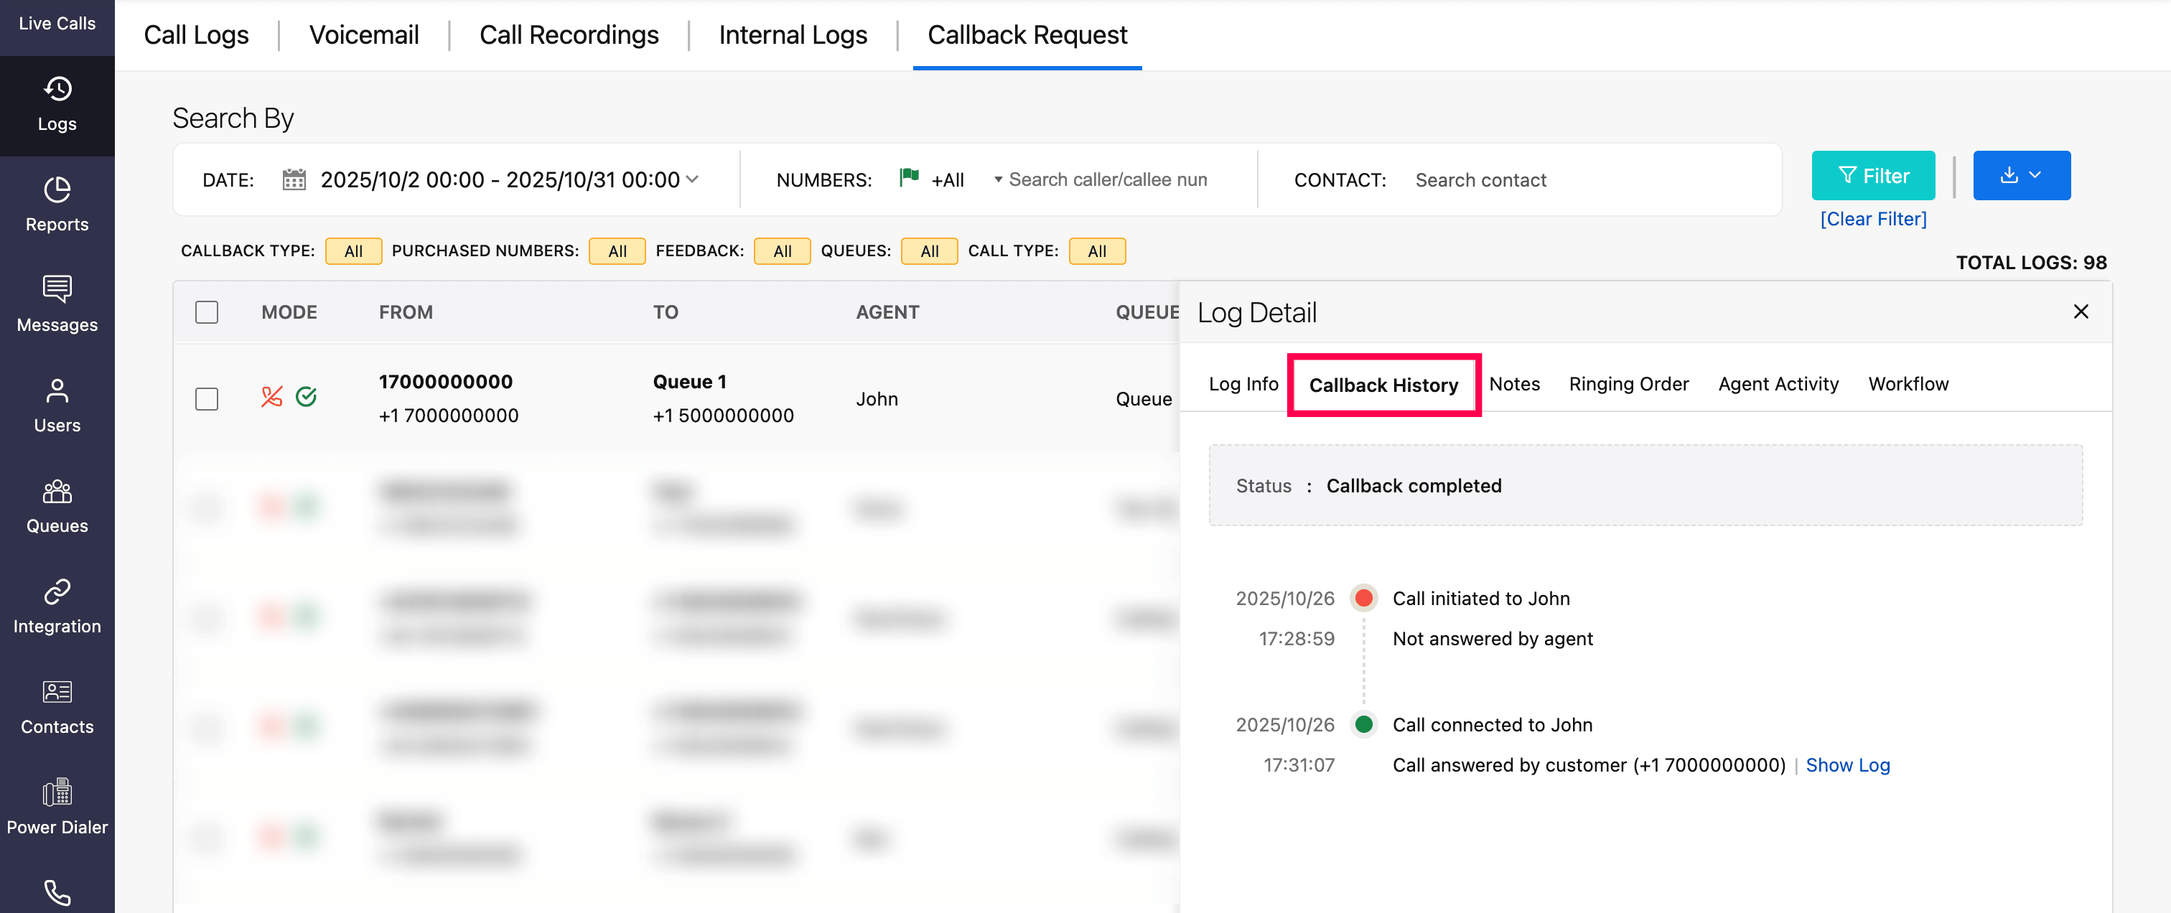Expand the date range dropdown

tap(693, 179)
